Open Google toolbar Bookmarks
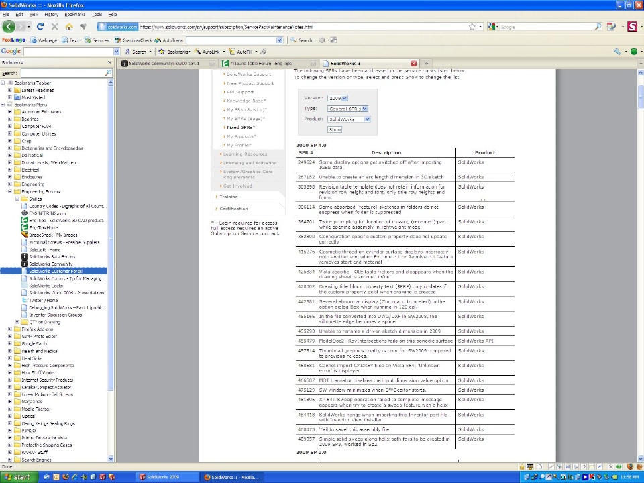The height and width of the screenshot is (483, 644). click(x=174, y=52)
